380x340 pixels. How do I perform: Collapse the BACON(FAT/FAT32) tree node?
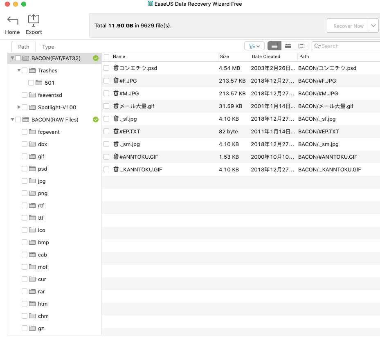[x=12, y=58]
